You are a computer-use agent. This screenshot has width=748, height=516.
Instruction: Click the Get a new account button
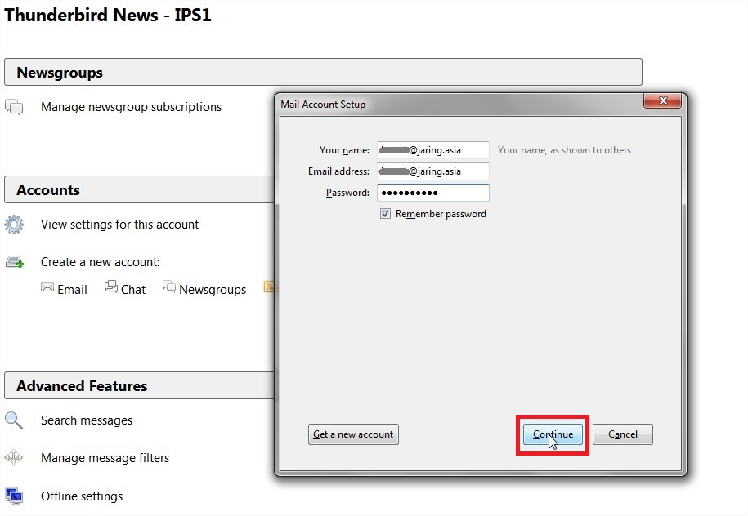click(x=353, y=434)
